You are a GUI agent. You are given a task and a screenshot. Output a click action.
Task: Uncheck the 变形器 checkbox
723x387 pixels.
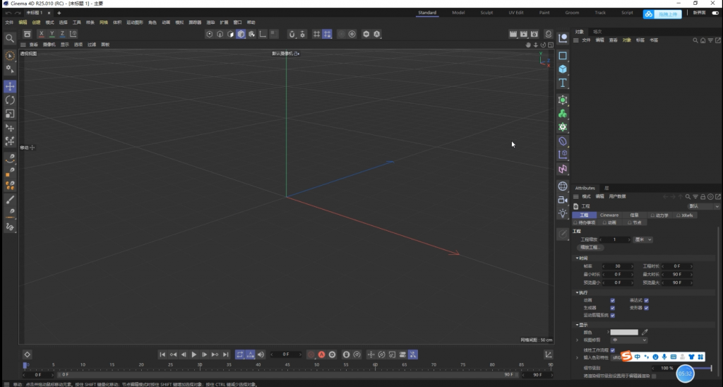647,308
